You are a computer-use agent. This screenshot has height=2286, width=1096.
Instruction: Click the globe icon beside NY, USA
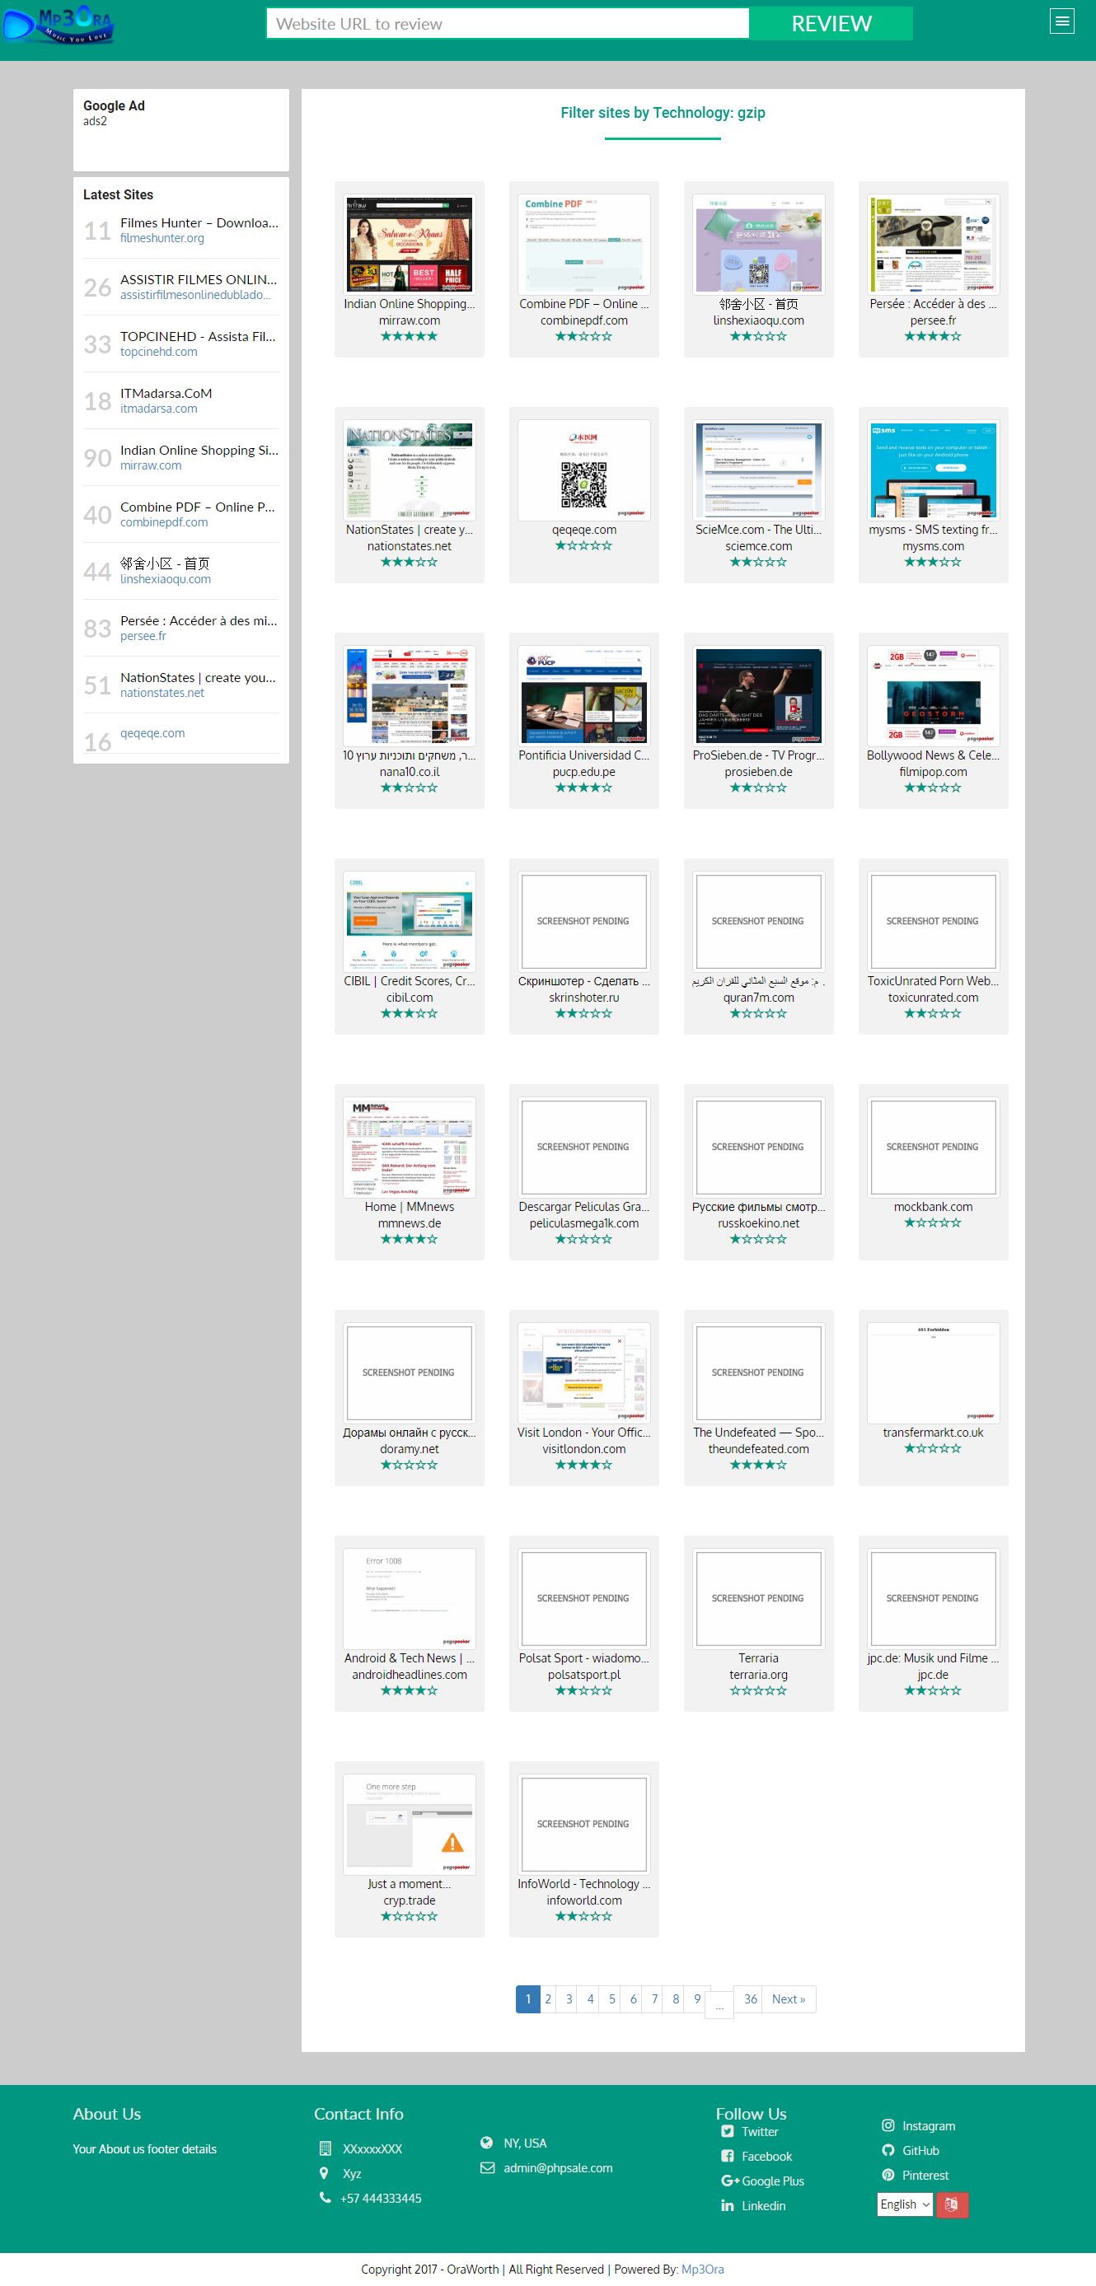pyautogui.click(x=486, y=2142)
